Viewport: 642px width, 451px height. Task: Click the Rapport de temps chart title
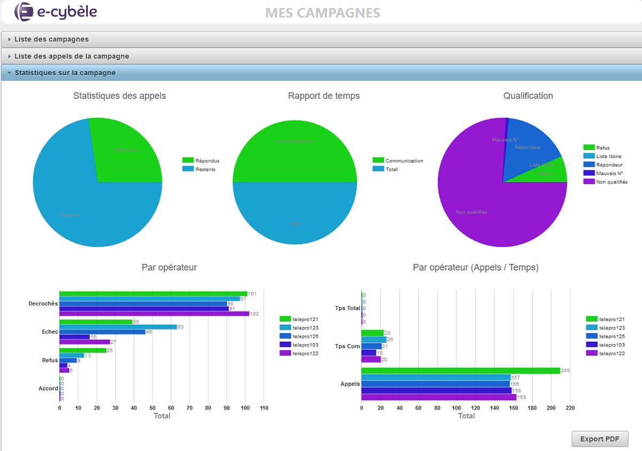[x=324, y=96]
